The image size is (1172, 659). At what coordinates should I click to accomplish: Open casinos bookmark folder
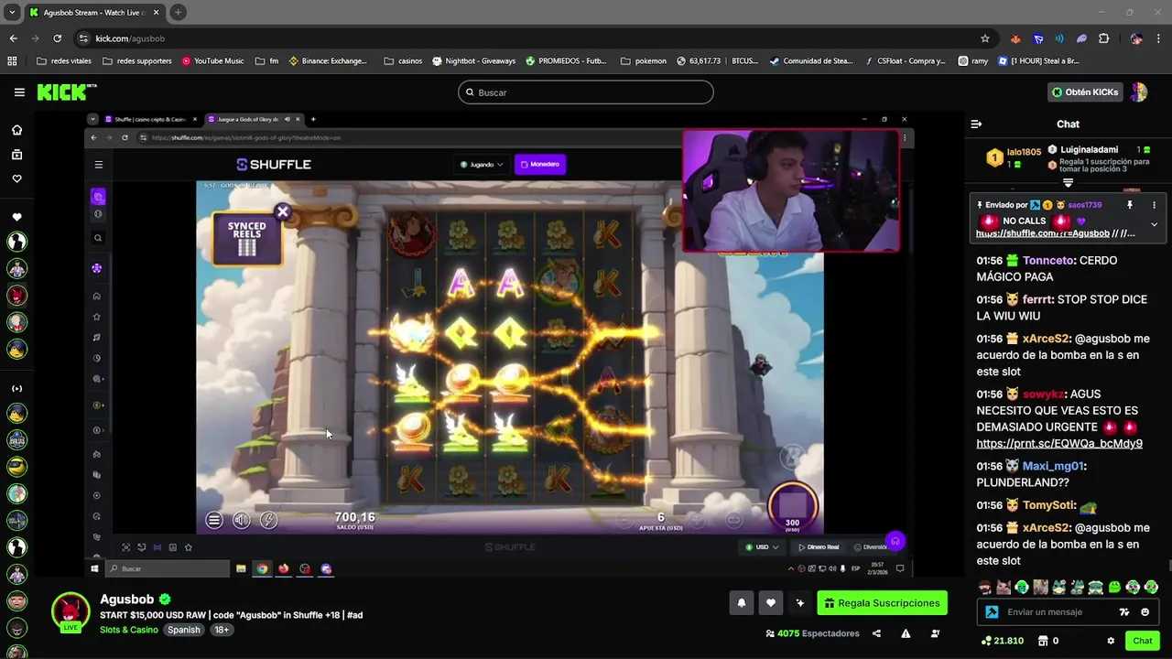[403, 61]
